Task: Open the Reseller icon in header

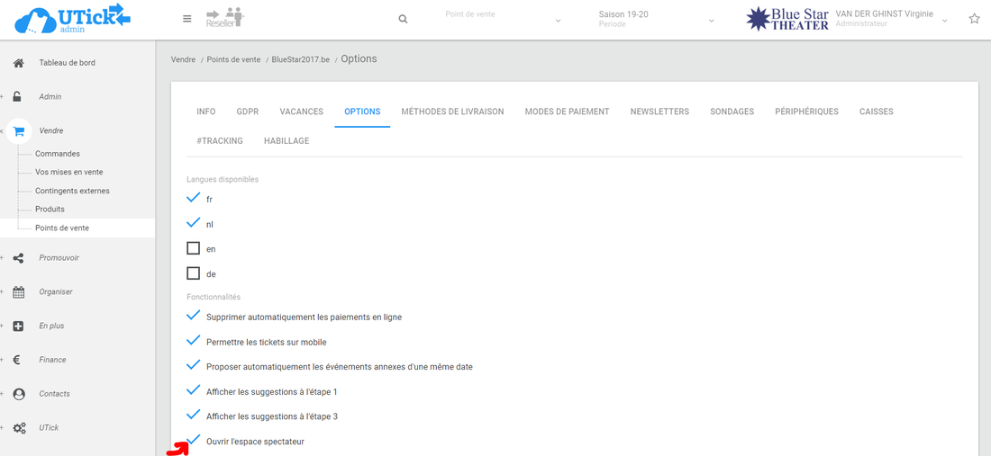Action: 224,18
